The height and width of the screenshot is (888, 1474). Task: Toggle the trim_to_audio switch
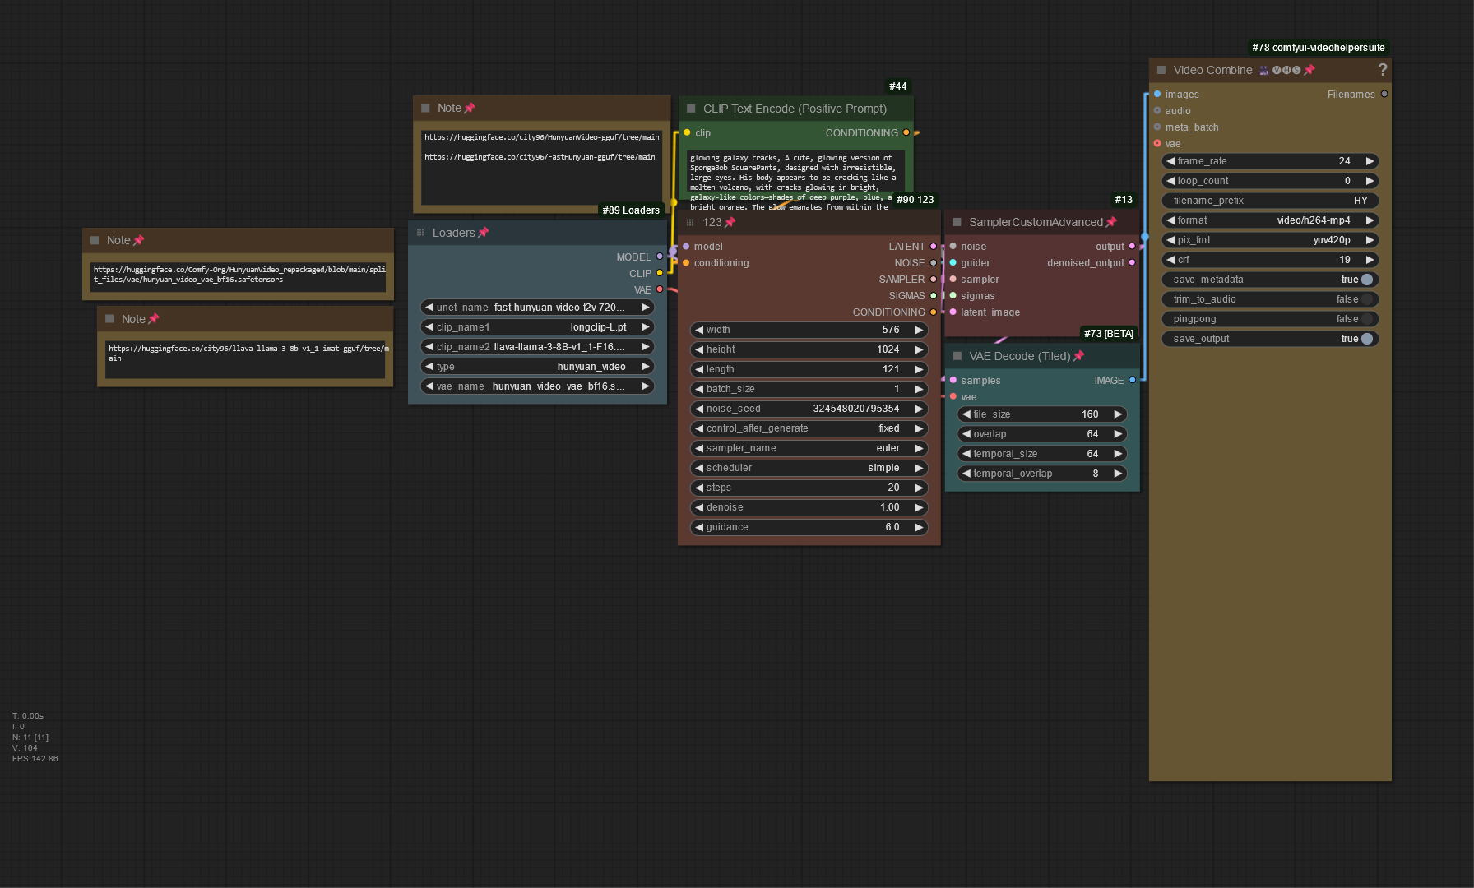coord(1366,299)
